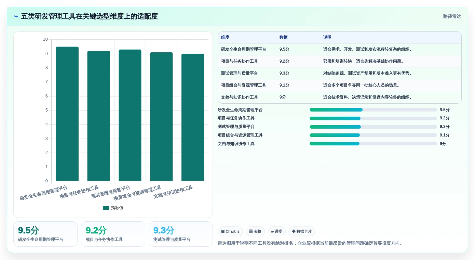Click the chart bar for 项目组合与资源管理工具
Image resolution: width=475 pixels, height=260 pixels.
pyautogui.click(x=161, y=117)
